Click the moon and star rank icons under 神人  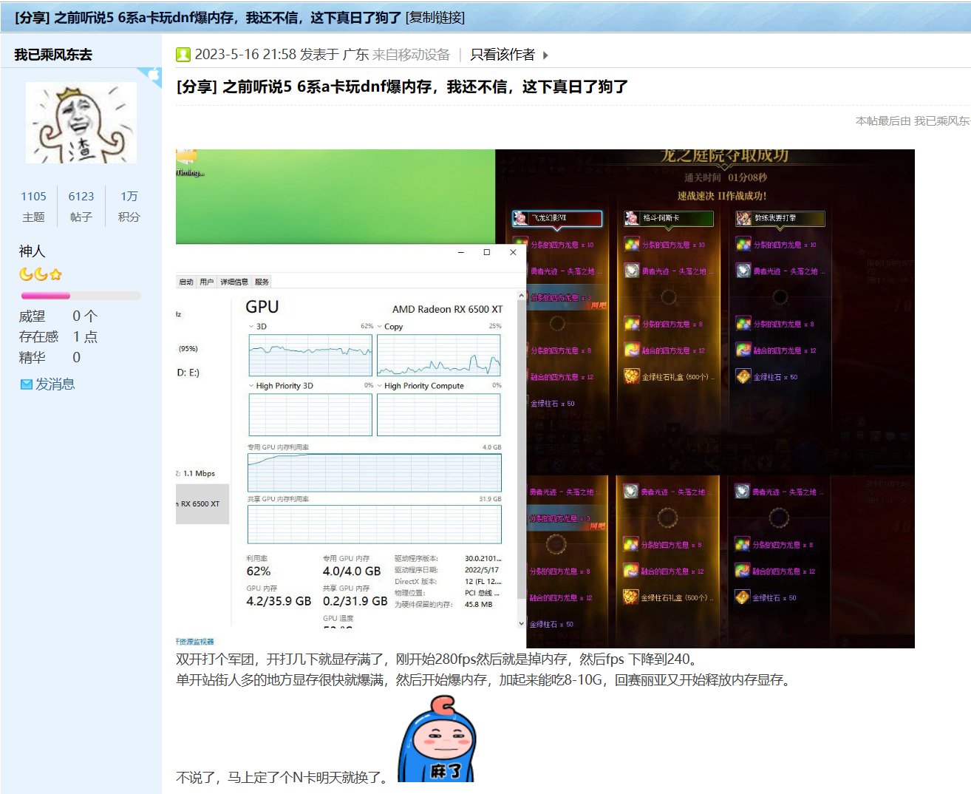(x=41, y=274)
